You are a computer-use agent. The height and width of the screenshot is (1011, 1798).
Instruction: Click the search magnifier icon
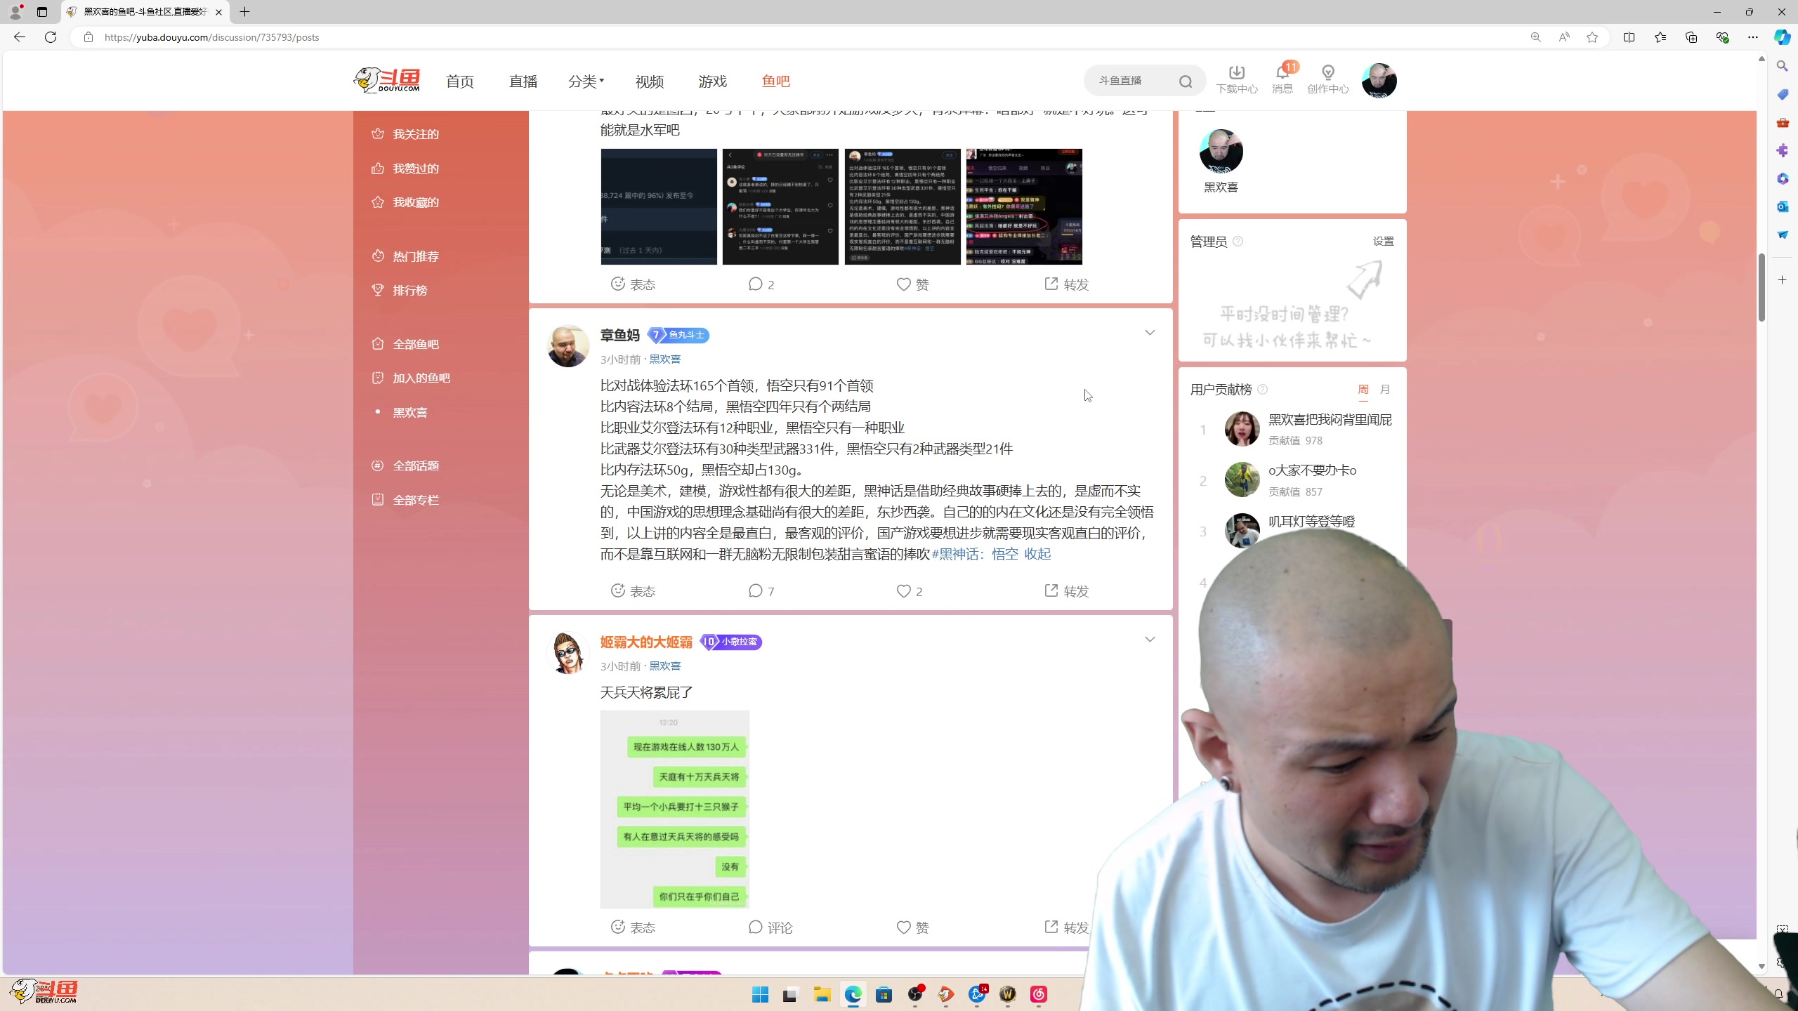pyautogui.click(x=1186, y=81)
